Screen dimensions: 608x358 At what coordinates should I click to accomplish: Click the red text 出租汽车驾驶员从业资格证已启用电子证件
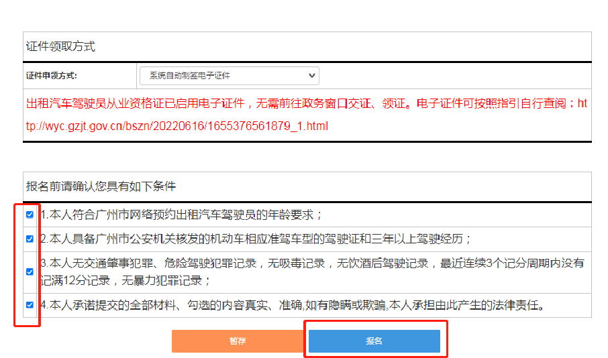(x=134, y=104)
